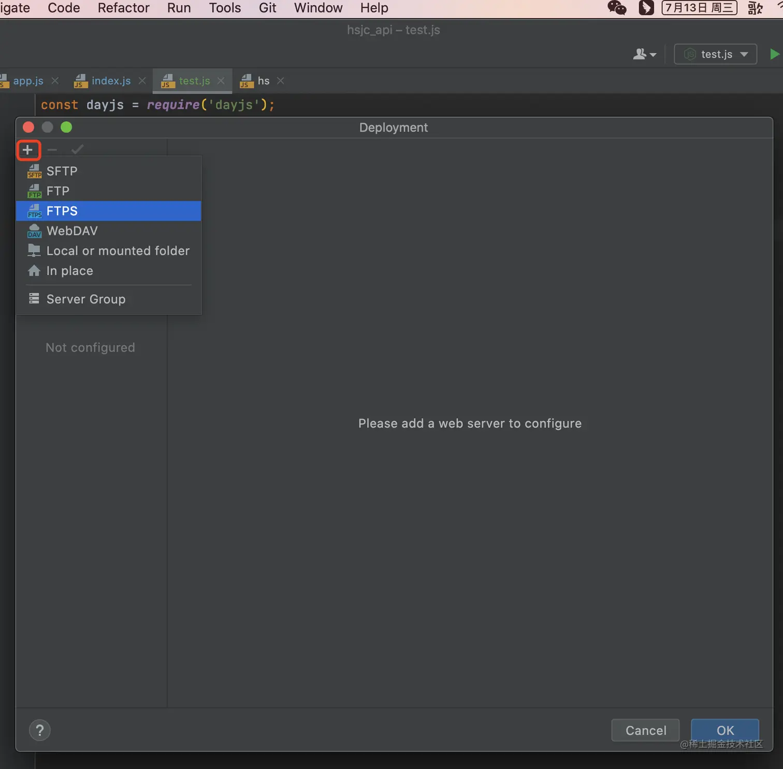Select SFTP server type
This screenshot has height=769, width=783.
(x=109, y=171)
